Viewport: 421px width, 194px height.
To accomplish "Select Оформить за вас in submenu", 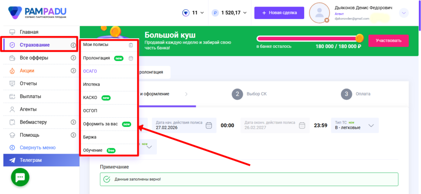I will click(100, 124).
